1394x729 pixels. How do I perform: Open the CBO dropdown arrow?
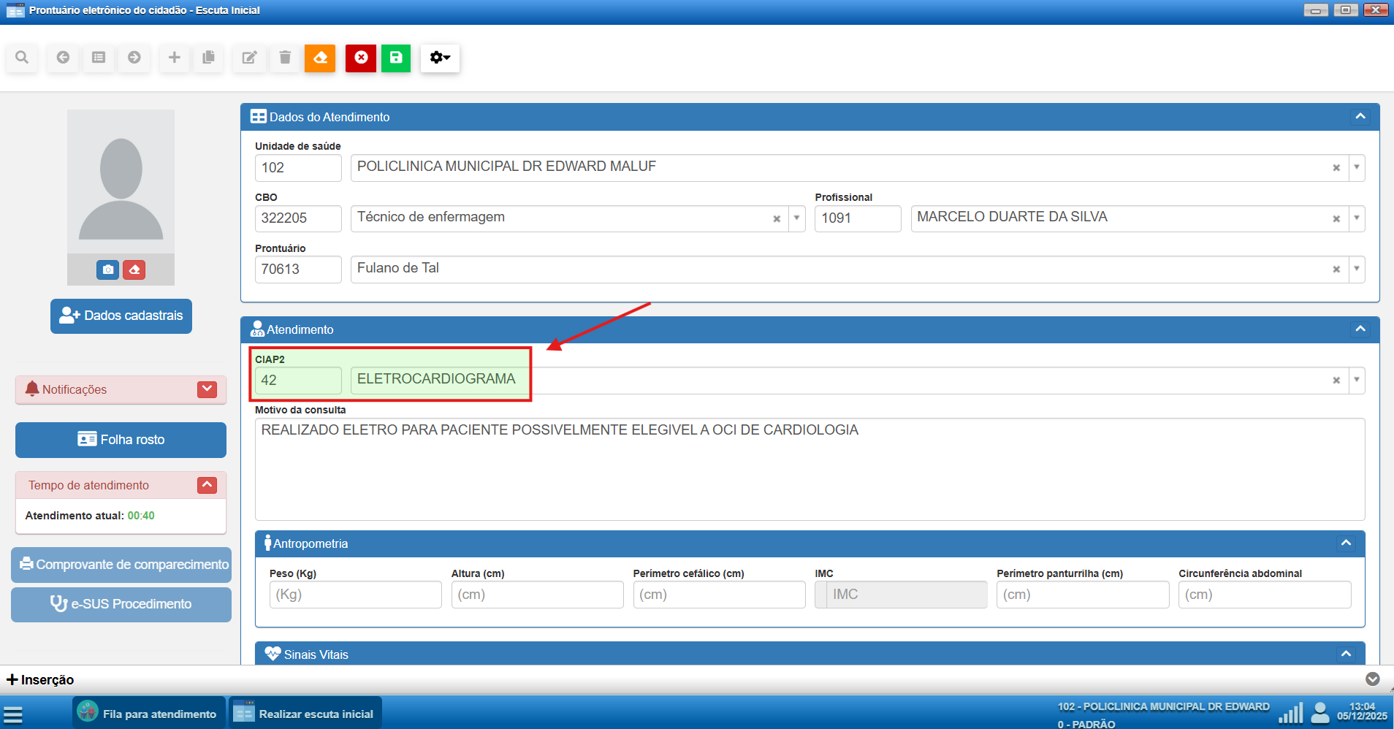[796, 218]
